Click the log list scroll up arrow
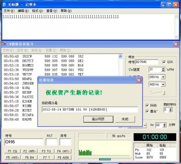This screenshot has width=181, height=164. click(120, 56)
